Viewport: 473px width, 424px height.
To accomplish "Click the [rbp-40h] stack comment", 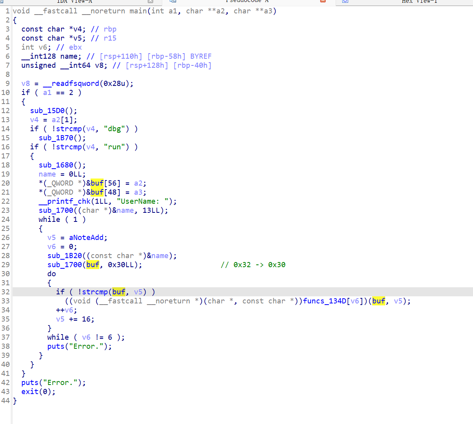I will (192, 65).
